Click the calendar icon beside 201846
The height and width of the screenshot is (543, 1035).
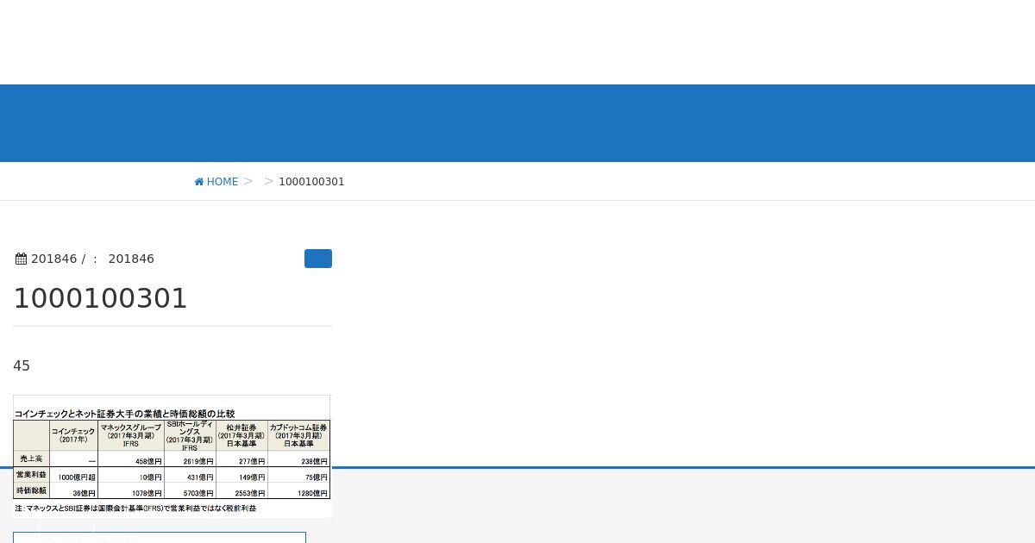point(21,259)
